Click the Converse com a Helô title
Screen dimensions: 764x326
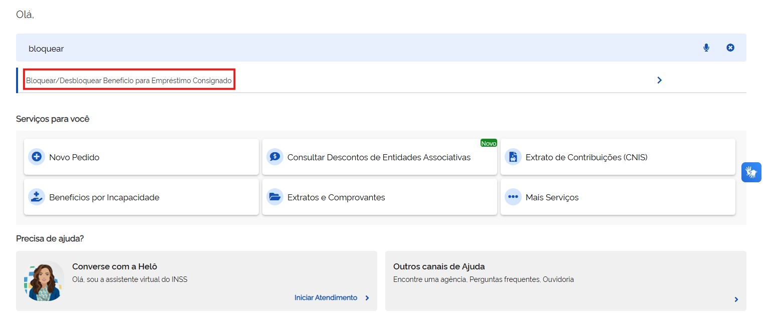coord(114,266)
